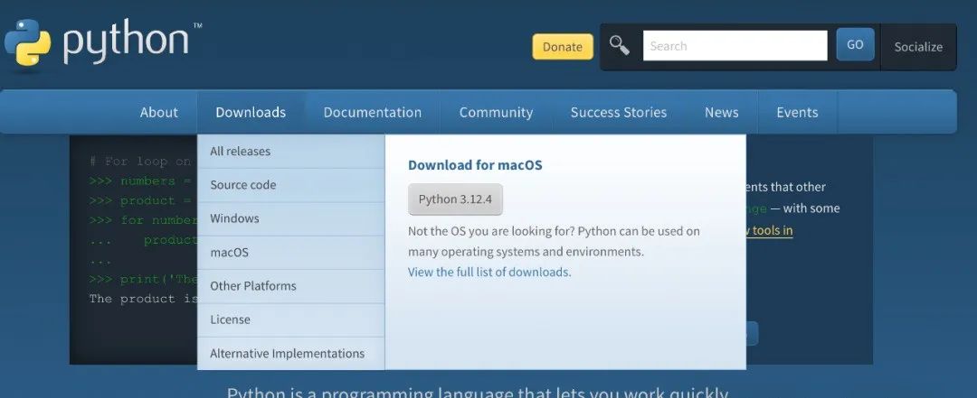
Task: Click the Download for macOS heading
Action: pyautogui.click(x=475, y=165)
